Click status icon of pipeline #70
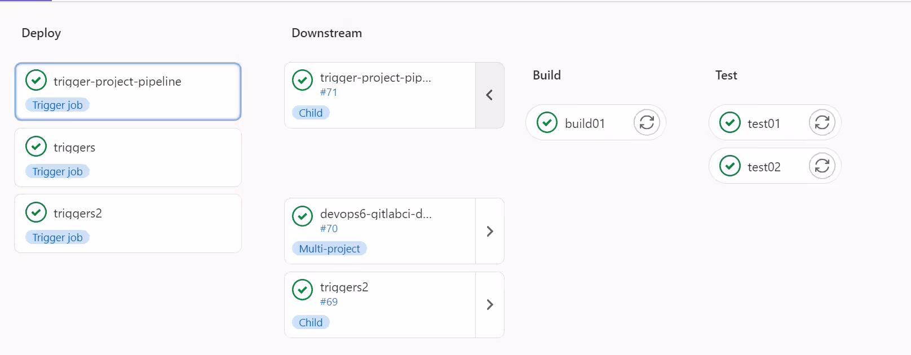 point(303,216)
